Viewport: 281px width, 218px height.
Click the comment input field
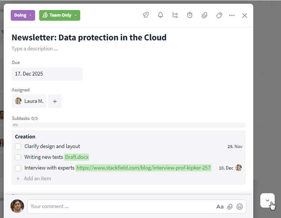[120, 207]
